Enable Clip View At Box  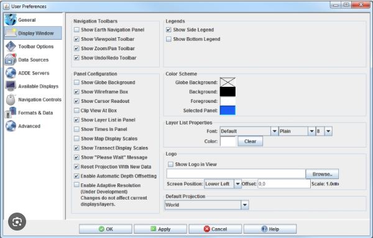76,110
